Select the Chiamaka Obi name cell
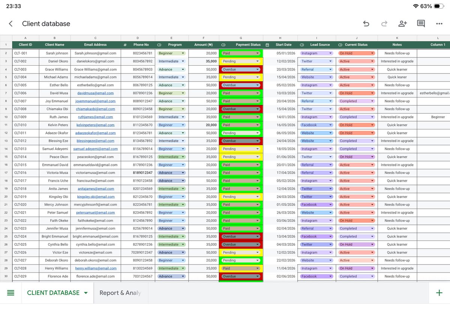 (55, 109)
